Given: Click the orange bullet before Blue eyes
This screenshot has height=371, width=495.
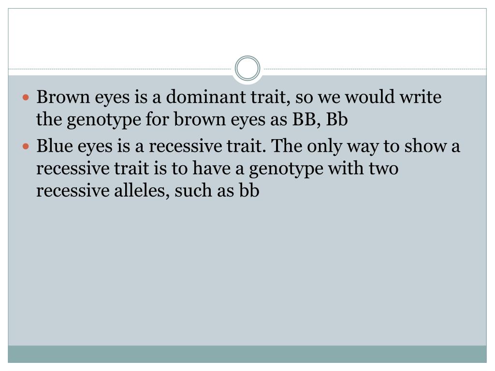Looking at the screenshot, I should pos(26,146).
